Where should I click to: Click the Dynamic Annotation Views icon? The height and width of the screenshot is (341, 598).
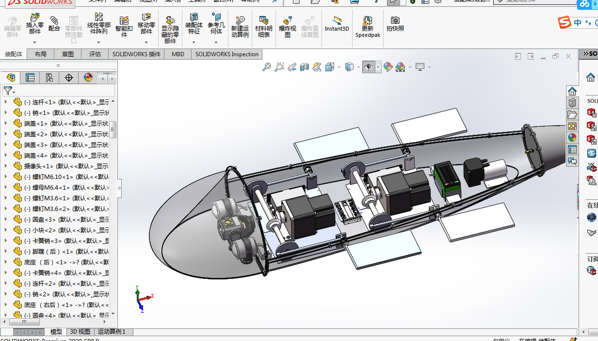coord(317,67)
